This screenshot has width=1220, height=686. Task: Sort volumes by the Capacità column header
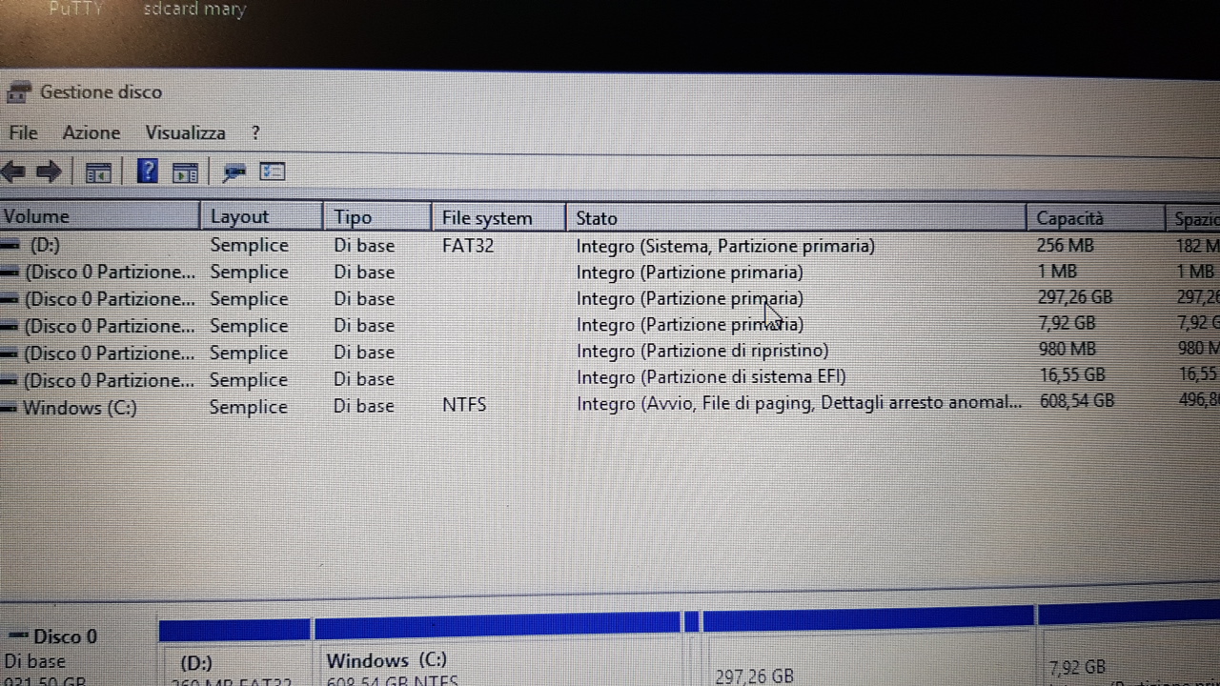coord(1069,217)
